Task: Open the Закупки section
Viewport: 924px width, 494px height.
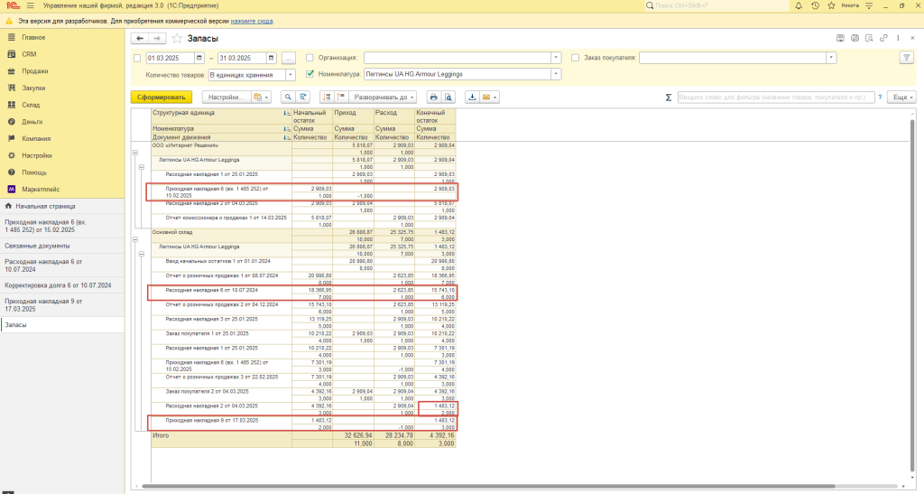Action: pos(62,88)
